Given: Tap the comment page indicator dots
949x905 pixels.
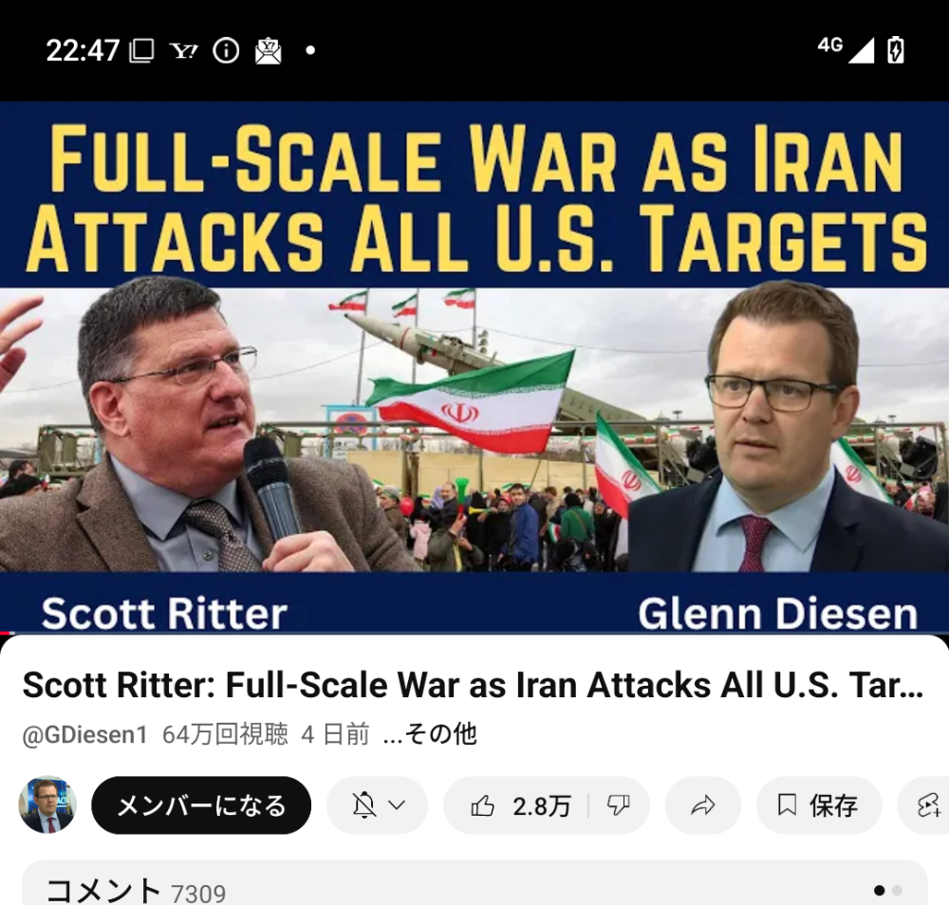Looking at the screenshot, I should click(x=888, y=891).
